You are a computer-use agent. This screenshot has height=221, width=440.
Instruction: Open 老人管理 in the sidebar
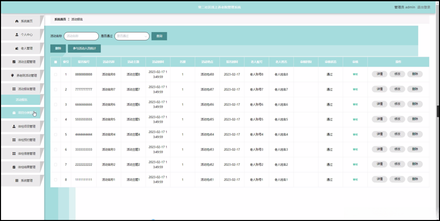pyautogui.click(x=22, y=49)
